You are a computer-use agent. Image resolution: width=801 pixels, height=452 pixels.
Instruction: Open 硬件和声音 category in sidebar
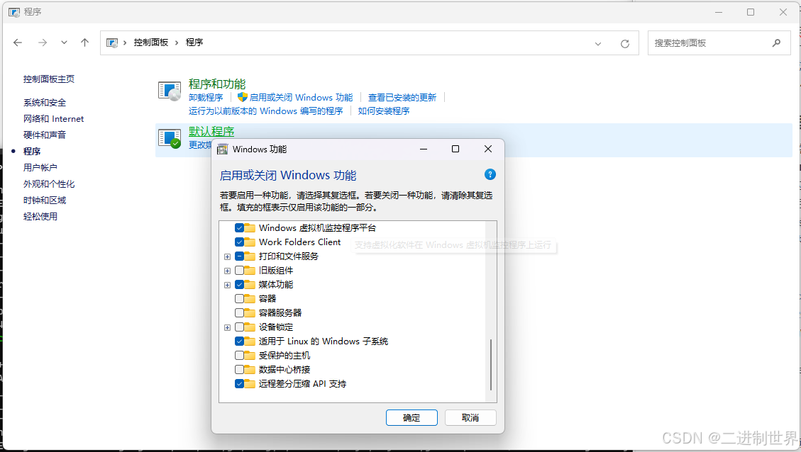(45, 135)
